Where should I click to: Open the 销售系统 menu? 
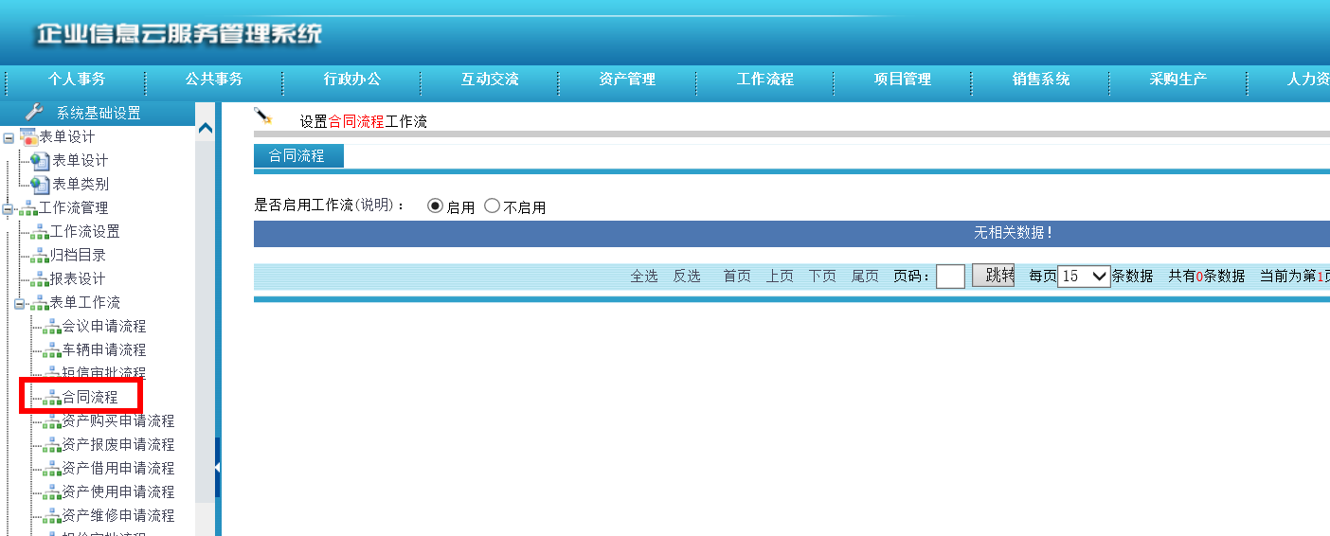pyautogui.click(x=1041, y=80)
